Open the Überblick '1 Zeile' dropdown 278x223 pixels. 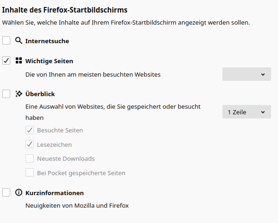246,112
